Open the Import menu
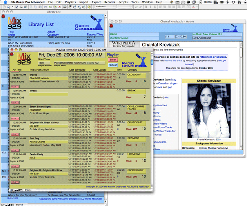The width and height of the screenshot is (247, 206). [x=84, y=2]
